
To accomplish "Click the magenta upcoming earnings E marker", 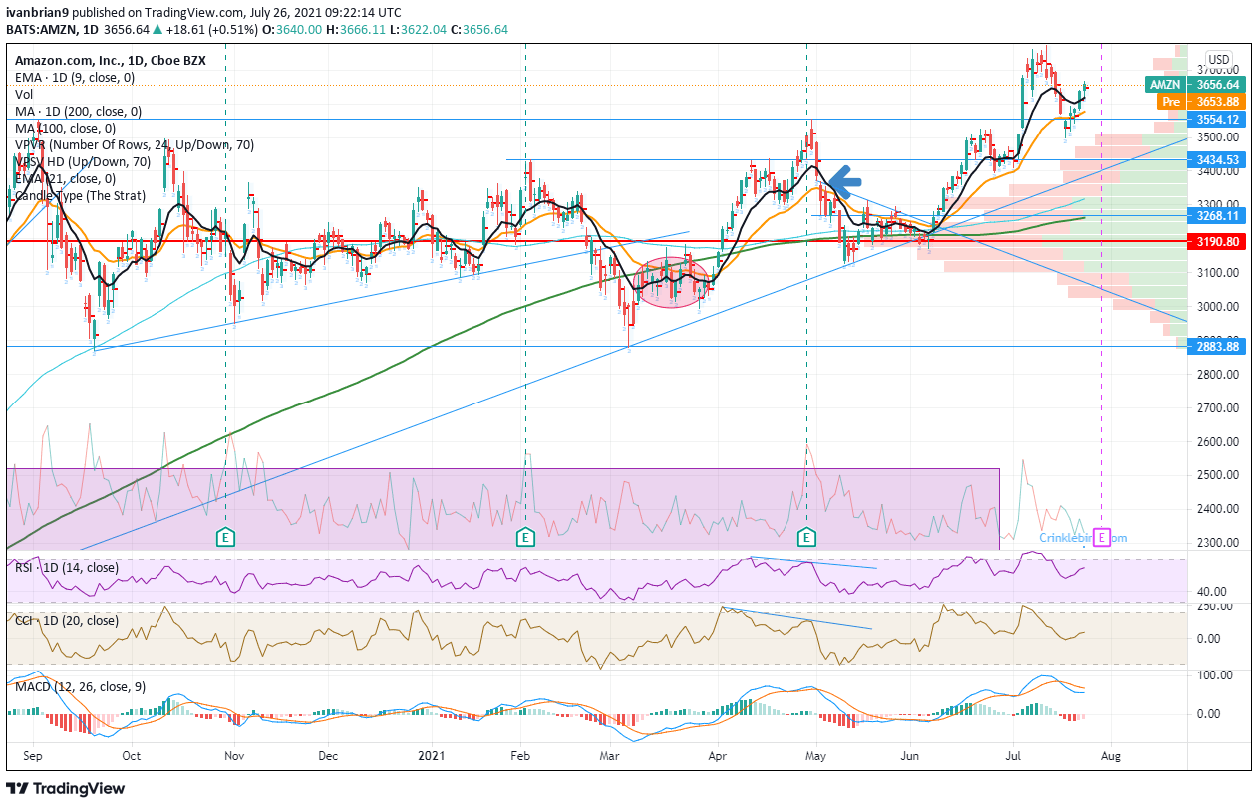I will [1101, 537].
